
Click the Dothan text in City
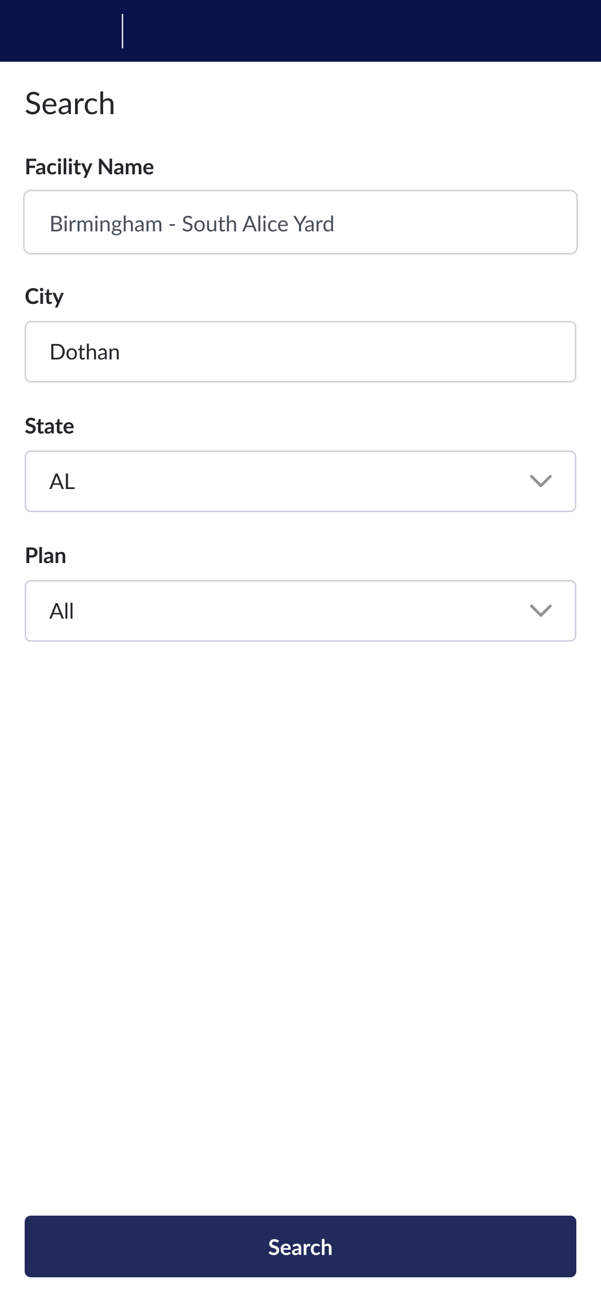click(85, 352)
